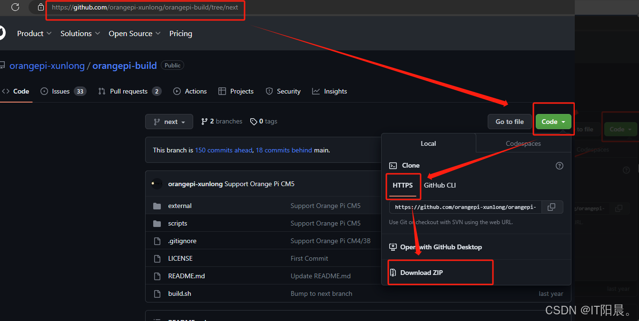Open the orangepi-xunlong owner profile link

[47, 66]
